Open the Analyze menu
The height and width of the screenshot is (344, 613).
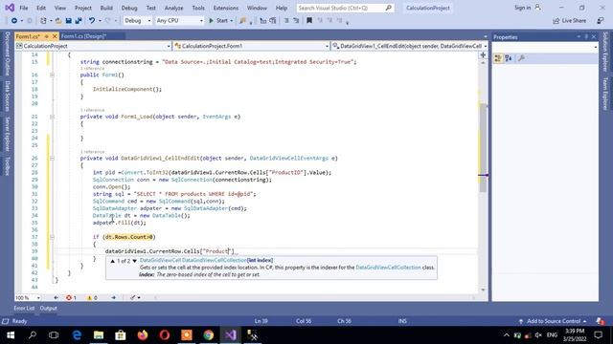tap(173, 8)
